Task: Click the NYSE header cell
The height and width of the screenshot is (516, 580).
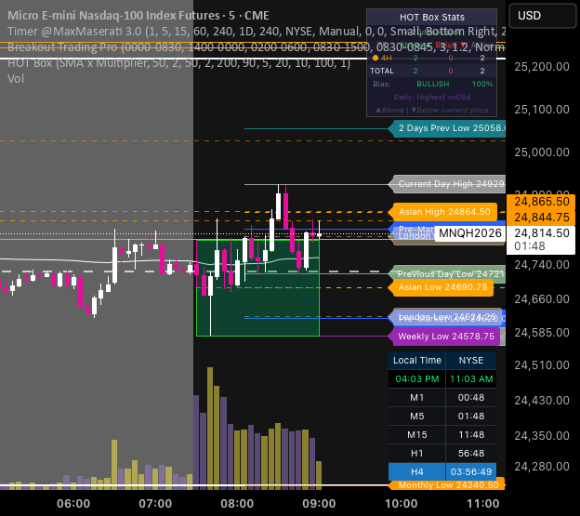Action: point(471,361)
